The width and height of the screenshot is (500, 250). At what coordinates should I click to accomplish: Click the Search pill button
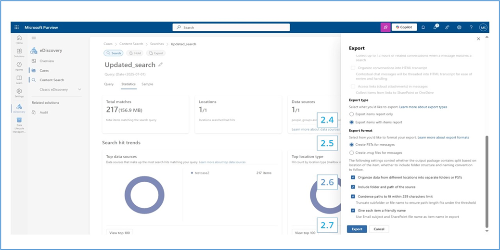[114, 53]
